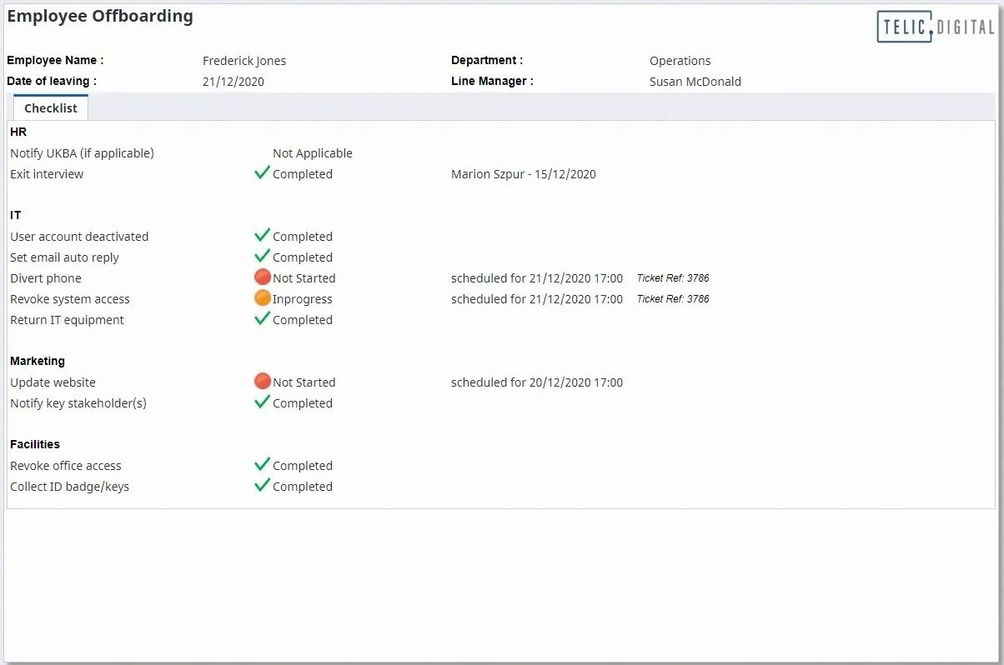Viewport: 1004px width, 665px height.
Task: Click line manager Susan McDonald
Action: click(695, 82)
